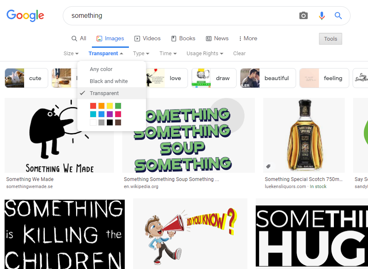This screenshot has width=368, height=269.
Task: Click the Clear filters link
Action: pos(239,54)
